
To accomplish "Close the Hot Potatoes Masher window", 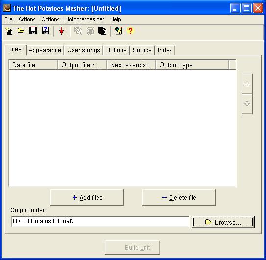I will point(258,8).
